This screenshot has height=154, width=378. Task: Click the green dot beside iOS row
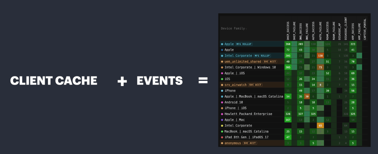point(222,79)
